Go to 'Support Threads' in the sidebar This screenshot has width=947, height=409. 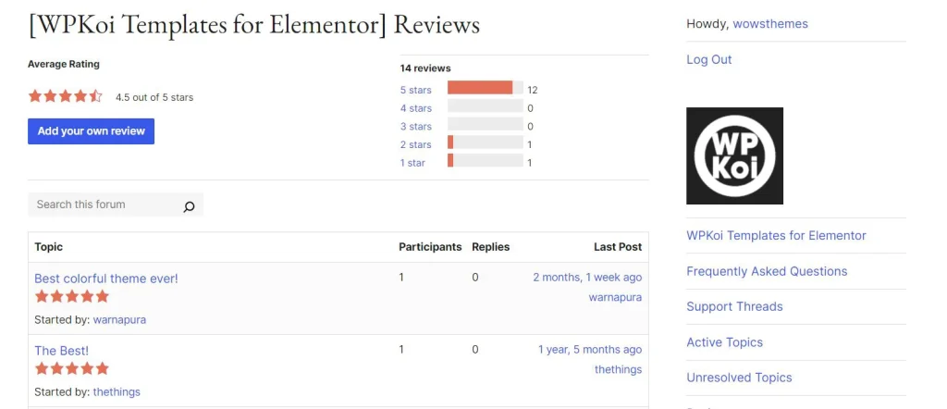pyautogui.click(x=734, y=306)
